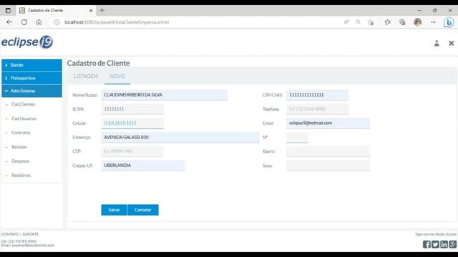Open Cad.Clientes in the sidebar
Image resolution: width=458 pixels, height=257 pixels.
(x=23, y=104)
